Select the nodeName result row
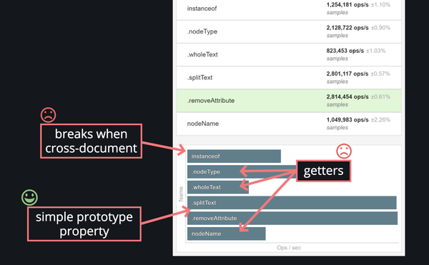Image resolution: width=429 pixels, height=265 pixels. pyautogui.click(x=289, y=124)
